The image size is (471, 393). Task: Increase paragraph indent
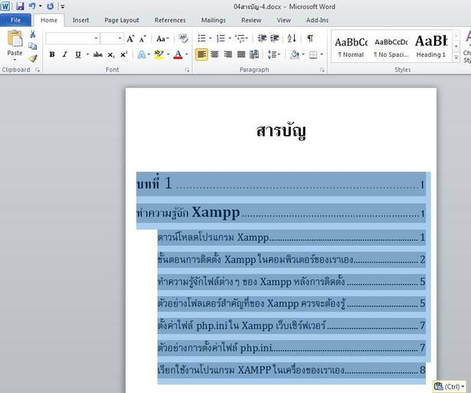274,38
